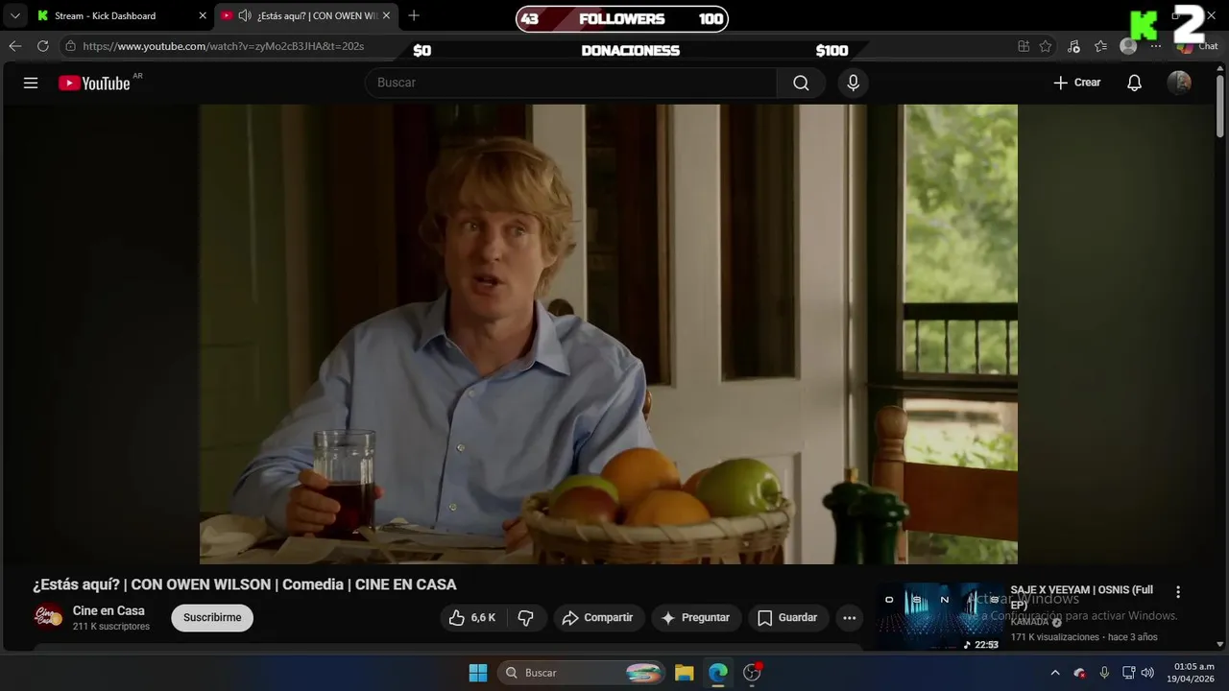This screenshot has height=691, width=1229.
Task: View site information lock icon in address bar
Action: tap(70, 46)
